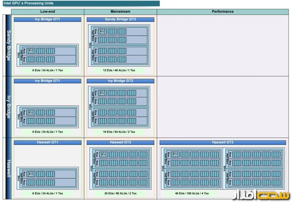Click the "16 EUs / 64 ALUs / 2 Tex" caption
This screenshot has width=292, height=202.
point(119,132)
